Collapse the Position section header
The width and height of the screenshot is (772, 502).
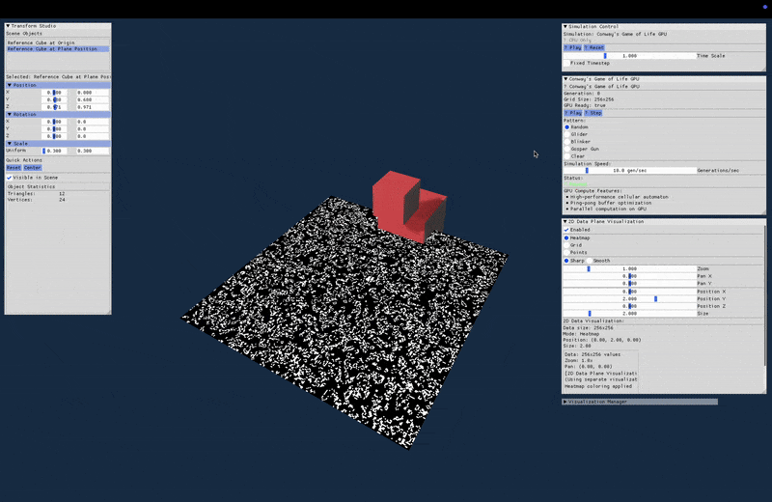click(58, 85)
